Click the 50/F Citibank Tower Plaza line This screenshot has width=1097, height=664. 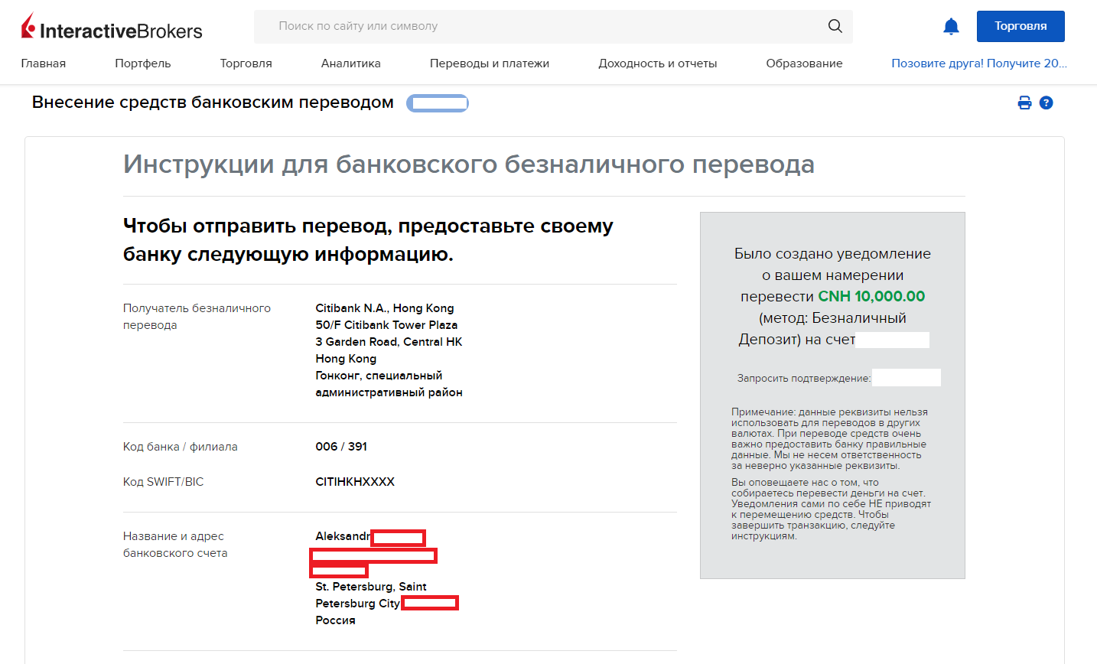(386, 325)
